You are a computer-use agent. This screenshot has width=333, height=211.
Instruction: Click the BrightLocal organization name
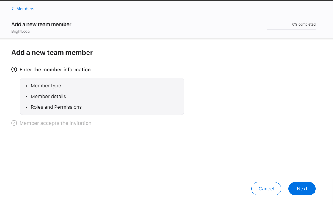tap(21, 31)
